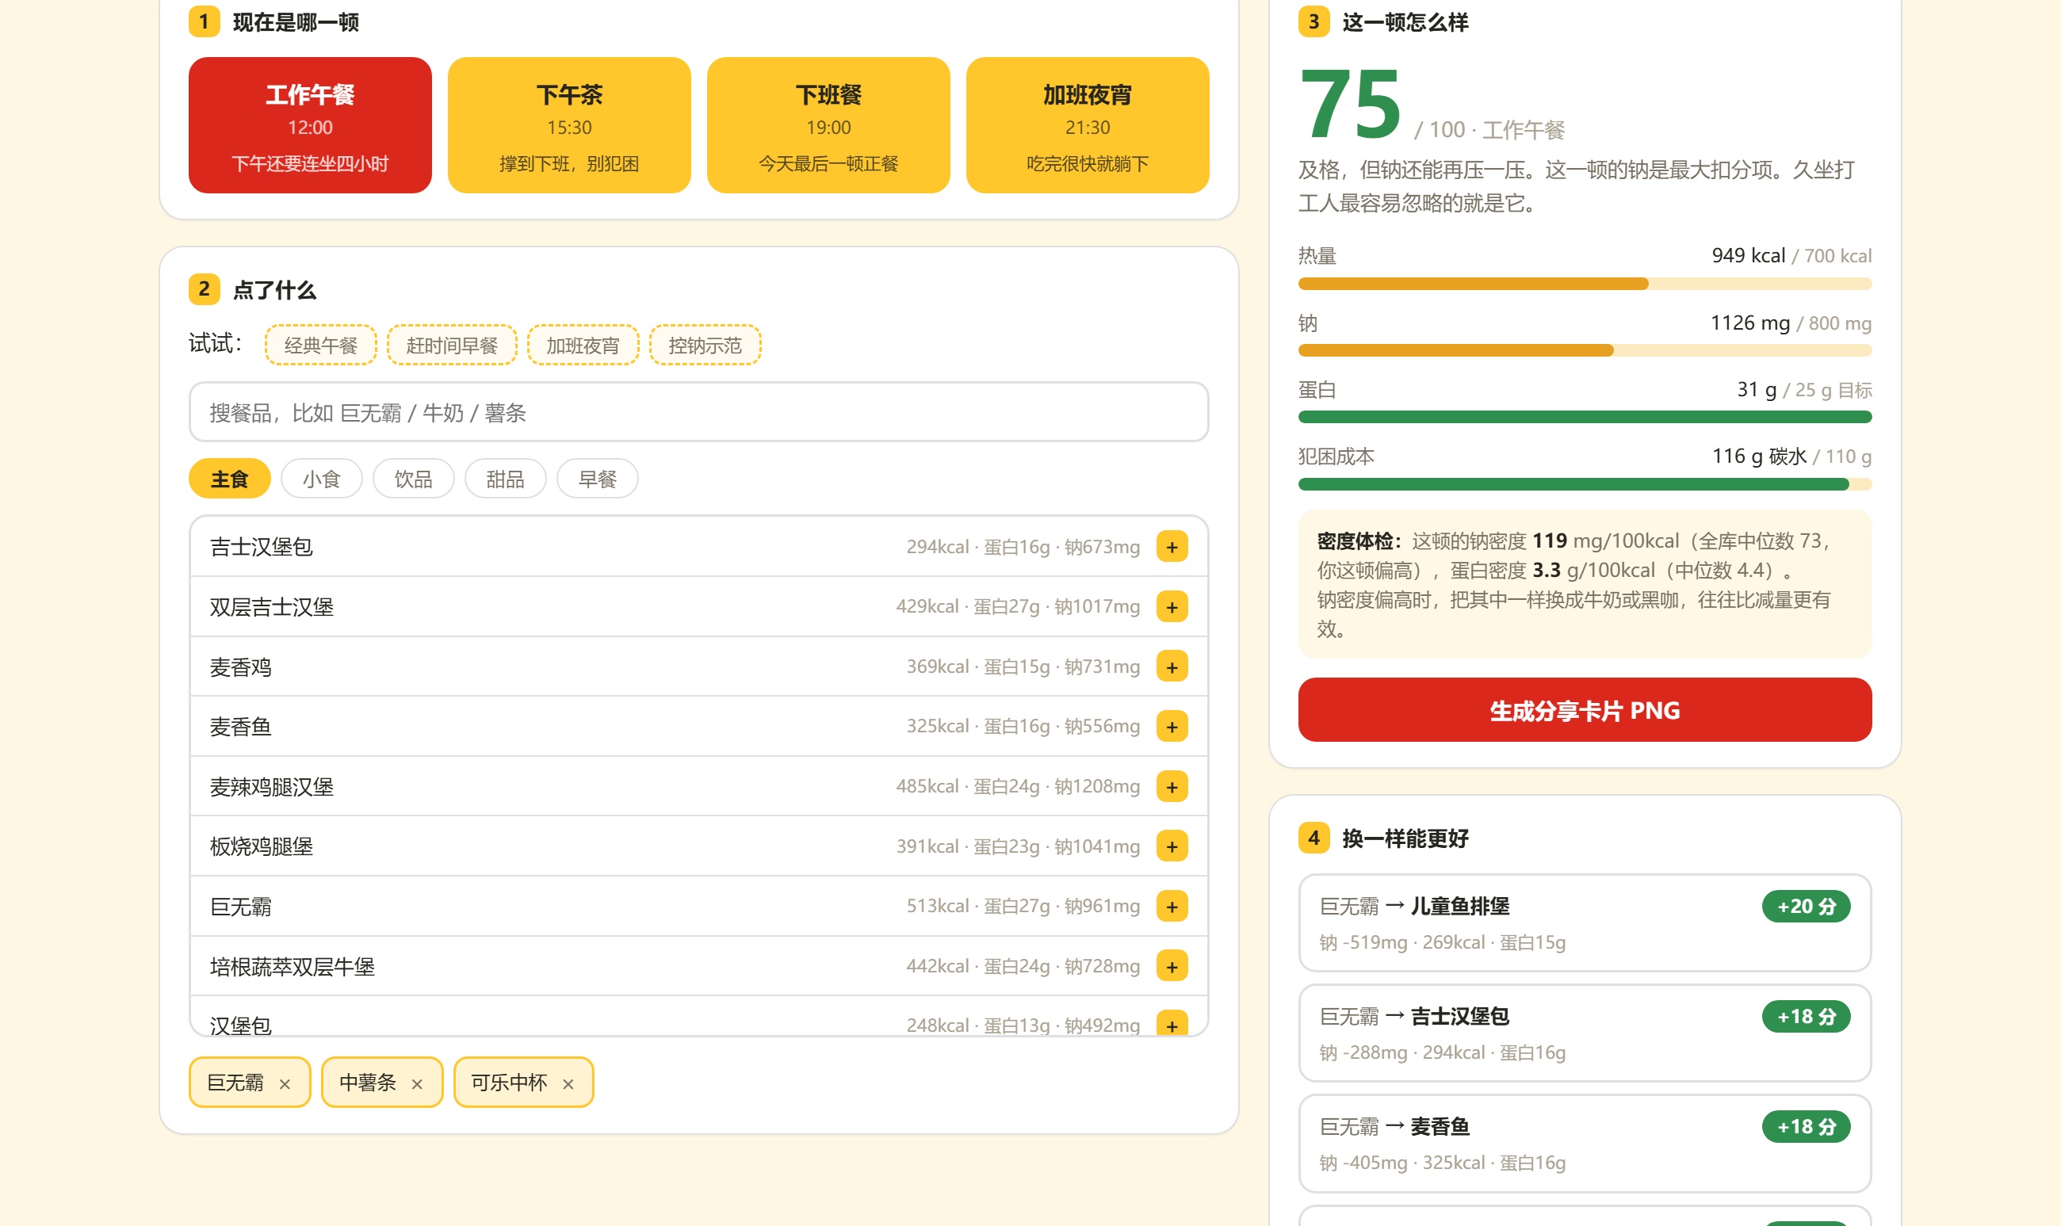The height and width of the screenshot is (1226, 2061).
Task: Switch to the 早餐 category tab
Action: click(598, 479)
